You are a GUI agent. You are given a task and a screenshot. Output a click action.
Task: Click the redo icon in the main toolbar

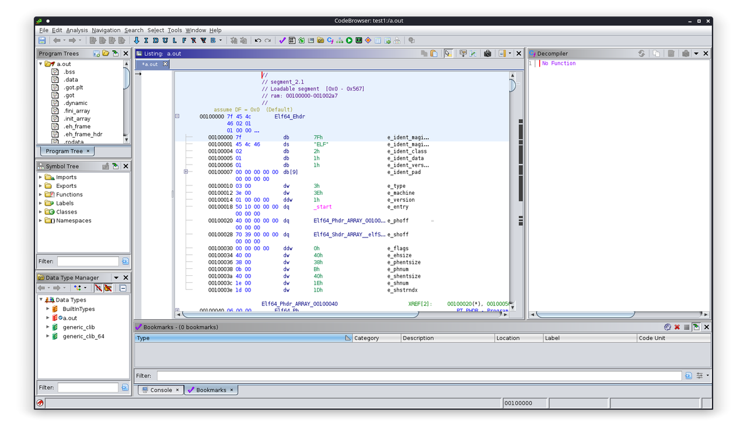pos(267,40)
